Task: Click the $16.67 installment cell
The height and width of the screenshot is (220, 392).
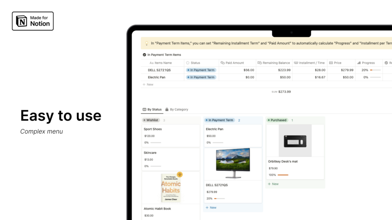Action: [320, 77]
